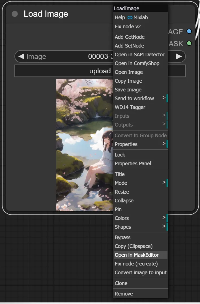The width and height of the screenshot is (200, 304).
Task: Choose Open in SAM Detector
Action: [x=141, y=55]
